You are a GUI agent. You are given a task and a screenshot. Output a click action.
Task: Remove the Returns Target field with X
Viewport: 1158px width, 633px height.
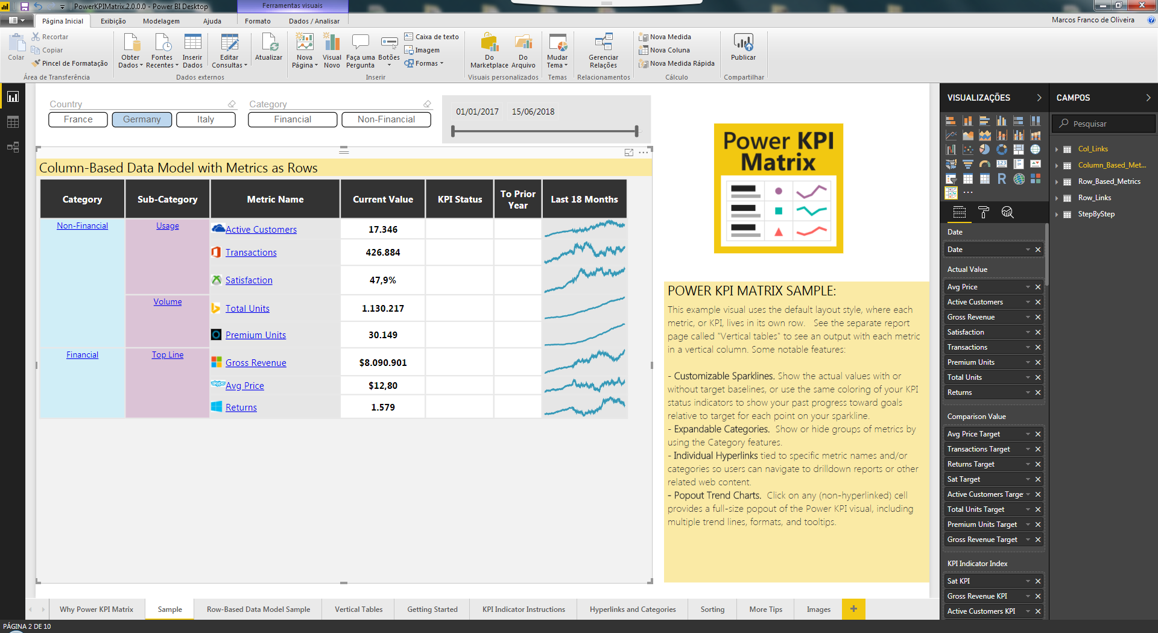pos(1038,464)
